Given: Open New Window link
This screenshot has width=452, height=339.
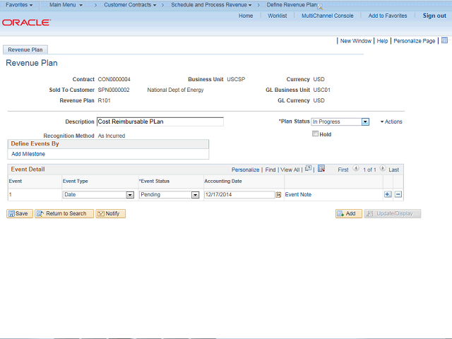Looking at the screenshot, I should point(356,41).
